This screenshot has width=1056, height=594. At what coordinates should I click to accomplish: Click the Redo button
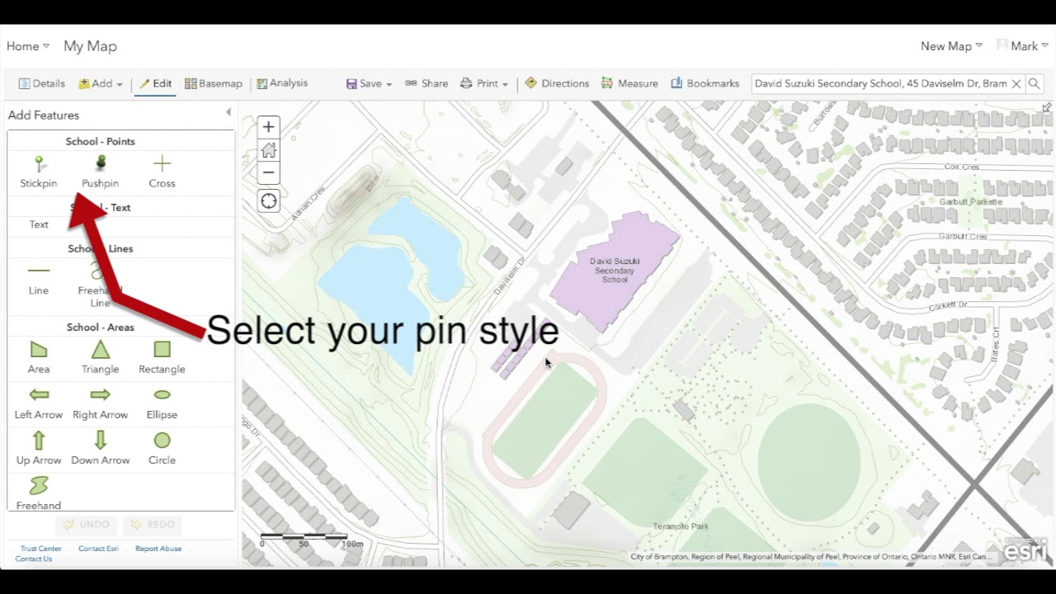pyautogui.click(x=153, y=525)
